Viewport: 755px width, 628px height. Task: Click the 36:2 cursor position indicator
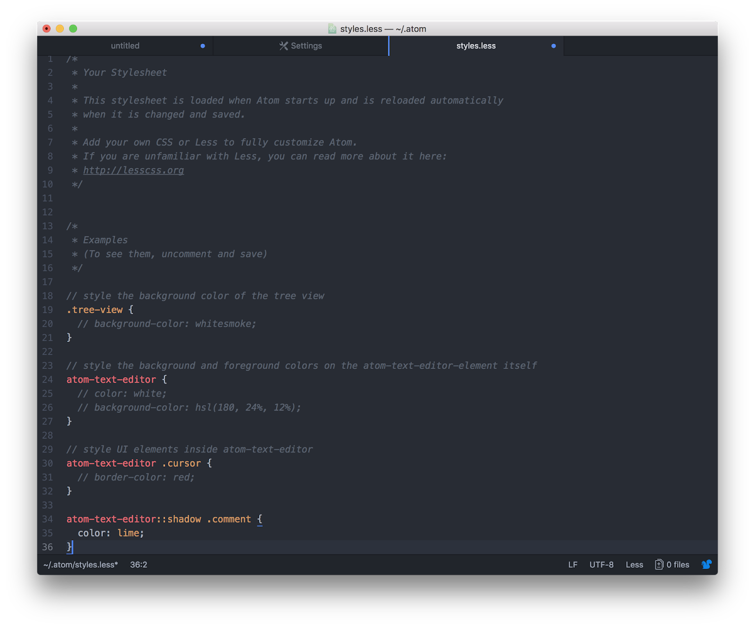point(139,564)
